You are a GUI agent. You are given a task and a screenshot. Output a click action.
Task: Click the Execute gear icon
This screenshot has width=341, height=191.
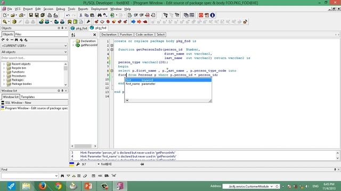[x=14, y=22]
